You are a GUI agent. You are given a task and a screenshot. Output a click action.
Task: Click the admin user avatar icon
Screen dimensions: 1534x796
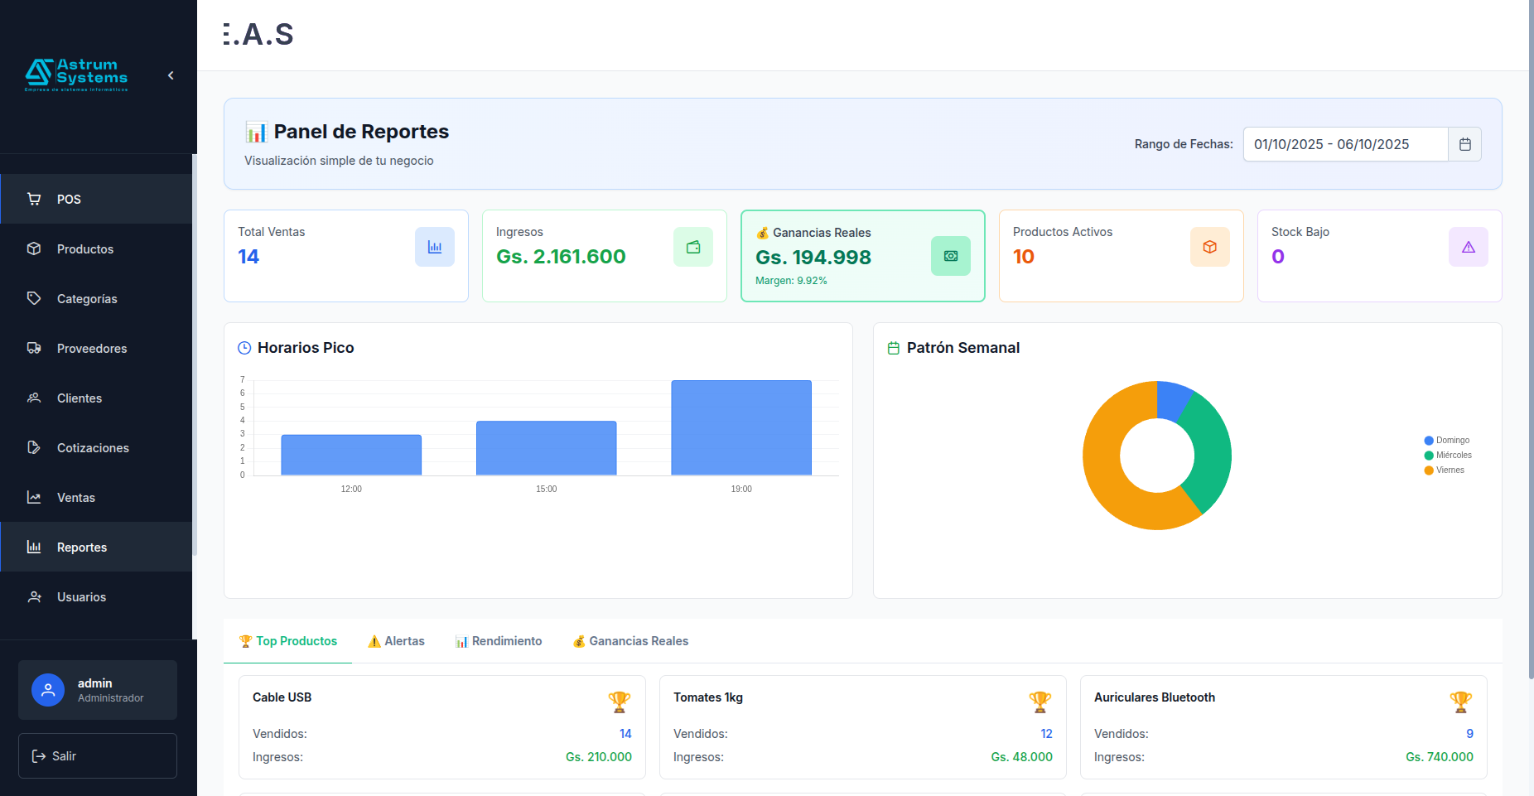48,690
